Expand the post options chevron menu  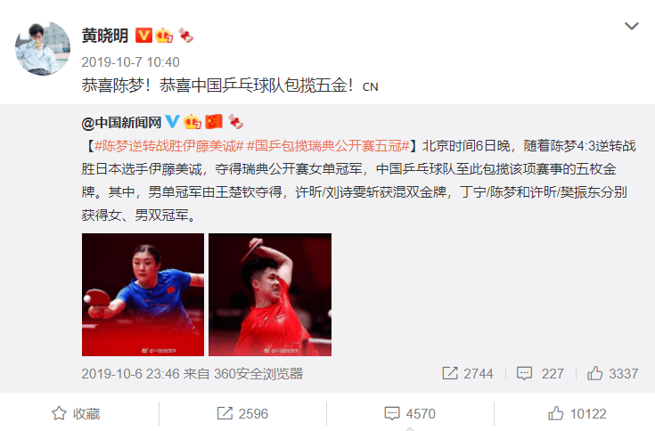(x=631, y=27)
